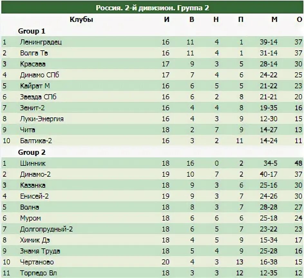The image size is (304, 278).
Task: Click the Динамо СПб team name
Action: point(39,75)
